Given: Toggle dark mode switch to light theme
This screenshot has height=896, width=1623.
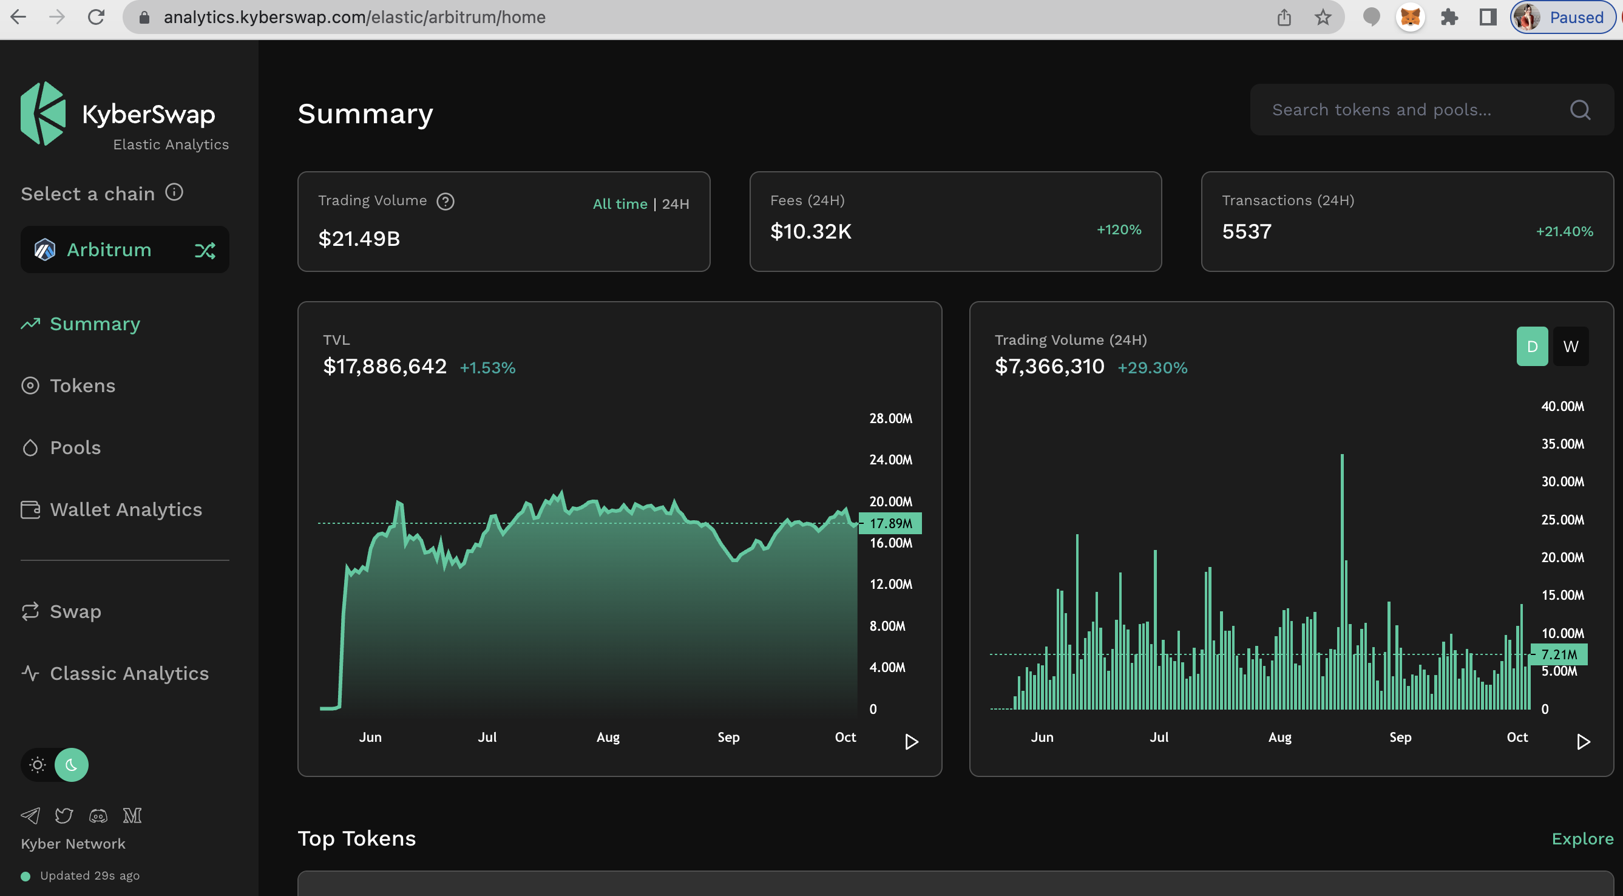Looking at the screenshot, I should pyautogui.click(x=38, y=765).
